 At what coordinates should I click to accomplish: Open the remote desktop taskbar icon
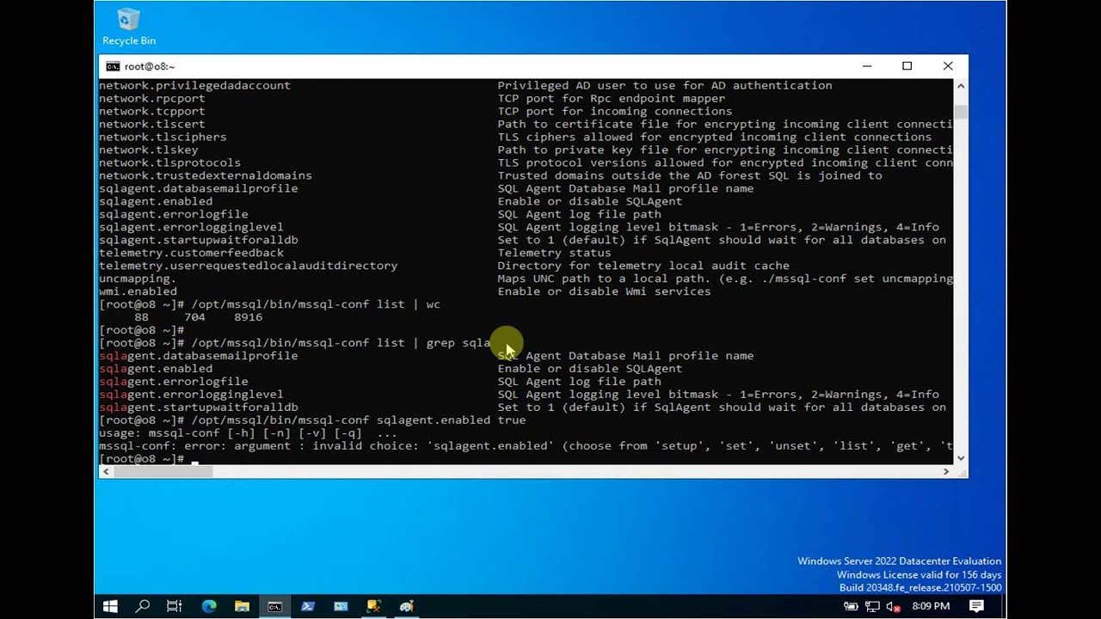pyautogui.click(x=341, y=606)
